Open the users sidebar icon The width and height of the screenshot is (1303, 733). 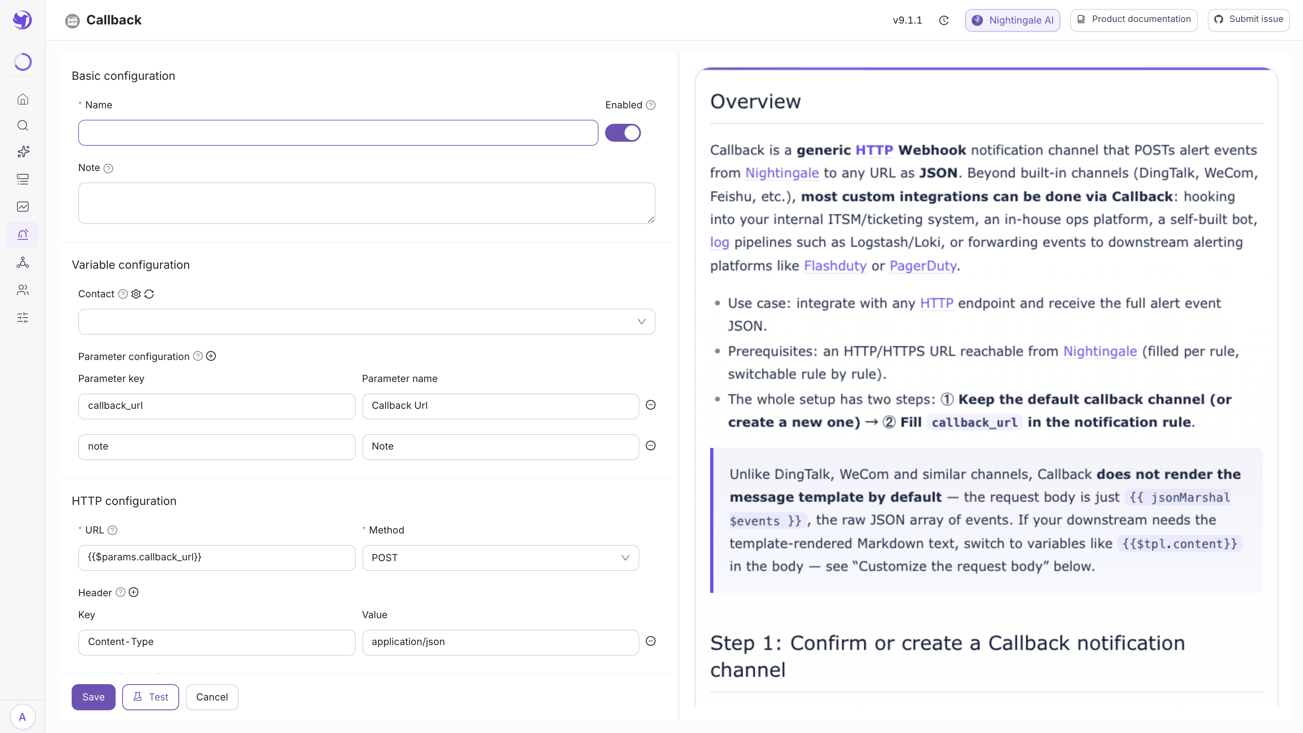coord(23,290)
